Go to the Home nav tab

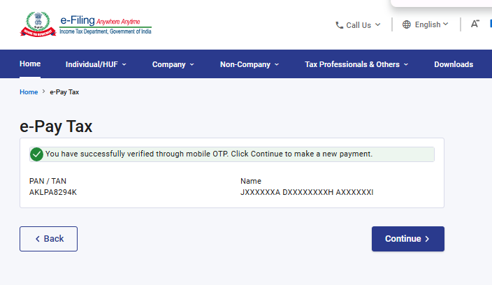point(30,64)
